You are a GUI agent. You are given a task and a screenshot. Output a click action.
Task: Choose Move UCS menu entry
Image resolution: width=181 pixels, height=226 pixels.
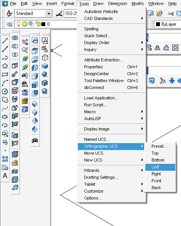click(111, 153)
